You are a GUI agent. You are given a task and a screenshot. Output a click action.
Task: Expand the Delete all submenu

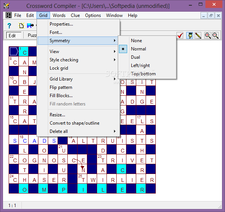78,131
